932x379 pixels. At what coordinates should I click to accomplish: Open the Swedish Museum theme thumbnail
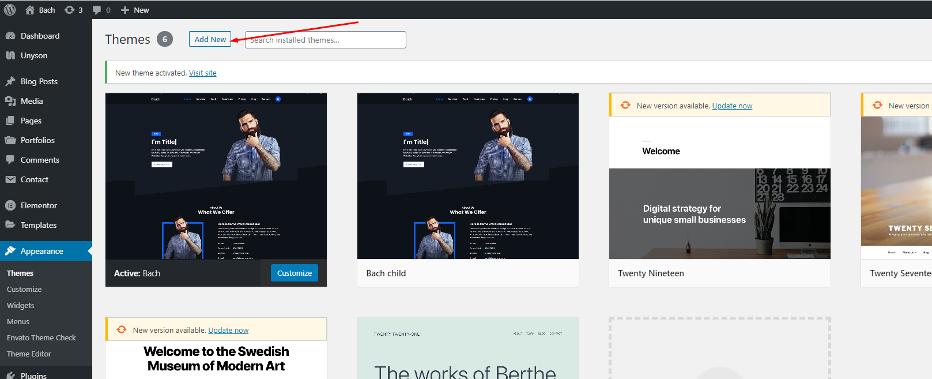(216, 360)
